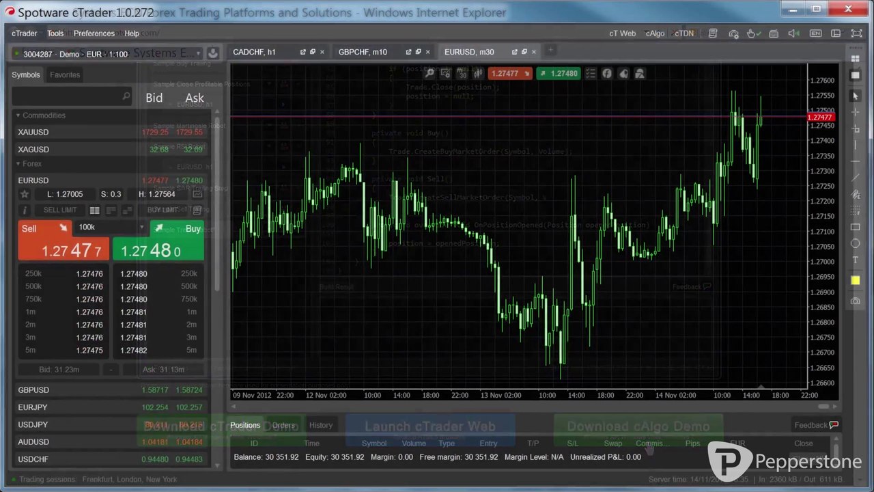Switch to the Favorites tab
This screenshot has height=492, width=874.
(65, 75)
